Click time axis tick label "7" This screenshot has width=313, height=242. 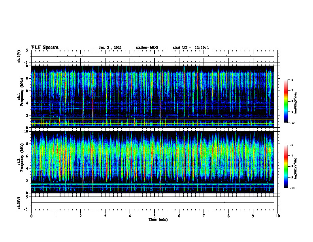click(204, 216)
